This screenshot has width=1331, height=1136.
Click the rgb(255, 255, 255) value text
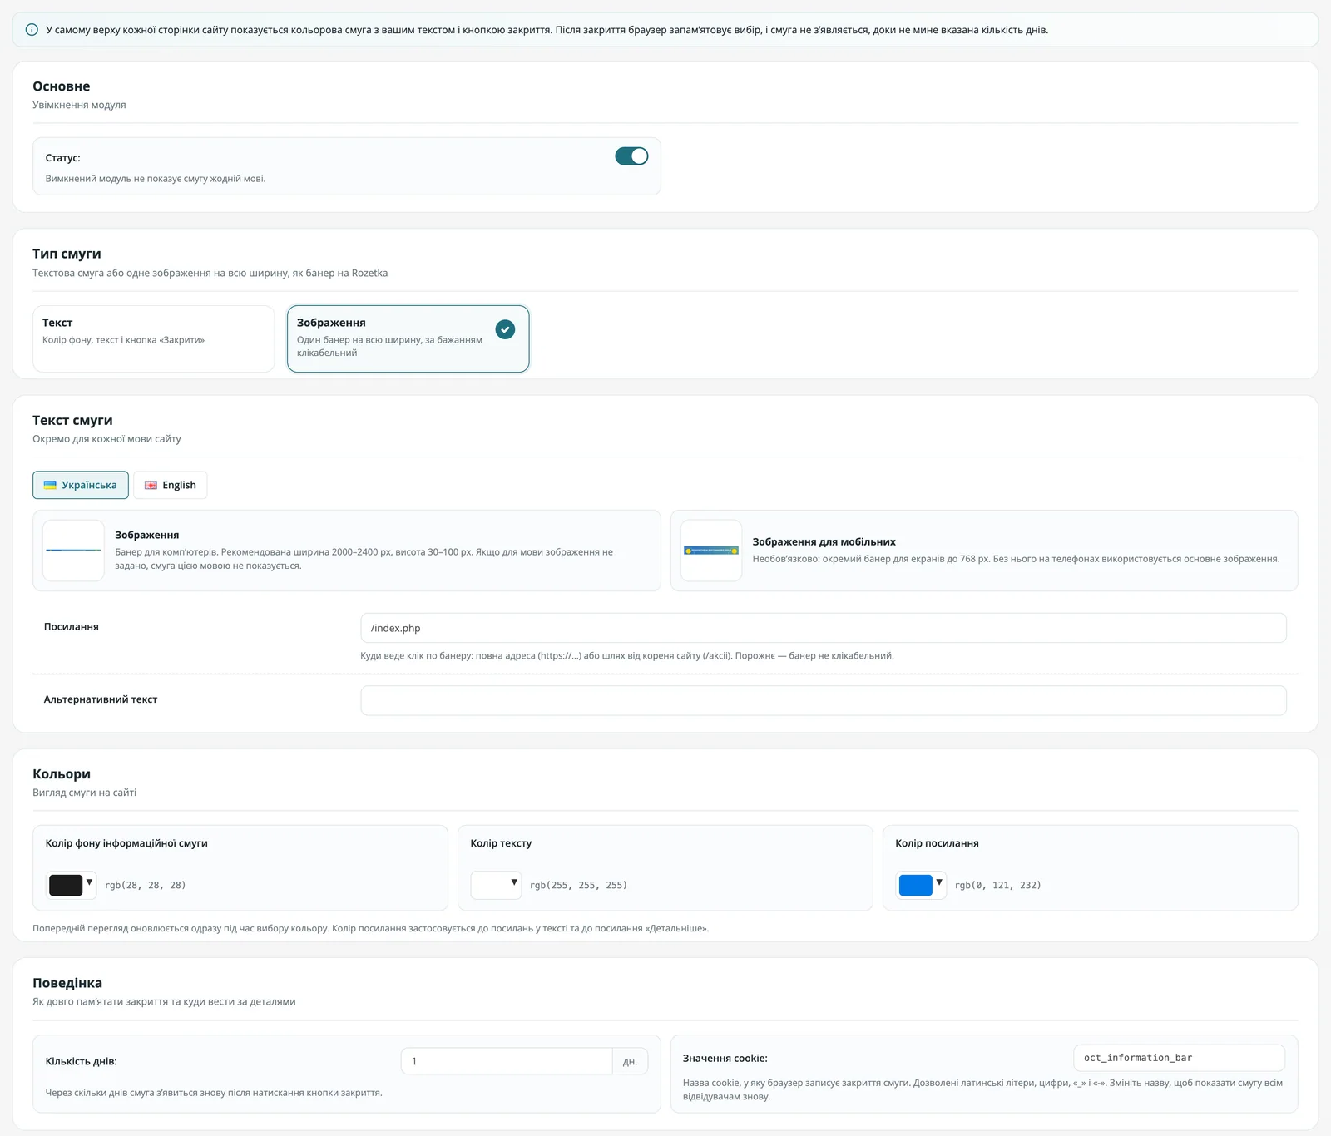(x=578, y=886)
